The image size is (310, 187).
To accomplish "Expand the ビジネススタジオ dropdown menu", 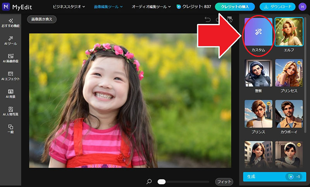I will (69, 7).
